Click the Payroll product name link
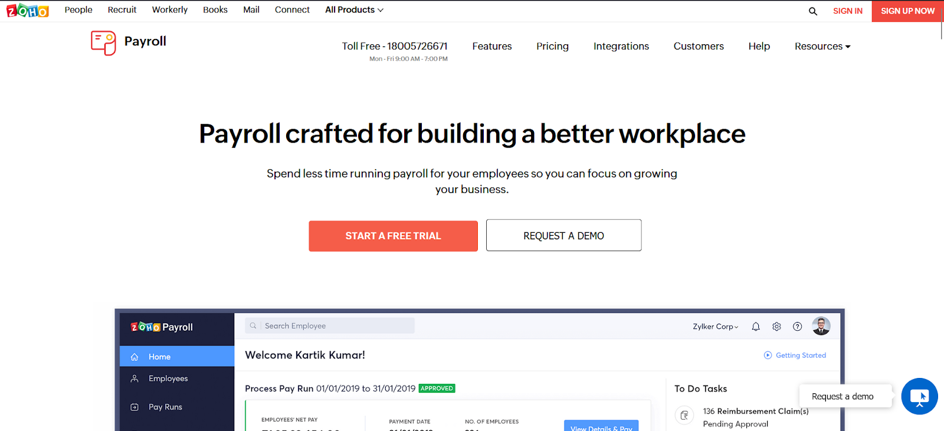The image size is (944, 431). pos(145,41)
